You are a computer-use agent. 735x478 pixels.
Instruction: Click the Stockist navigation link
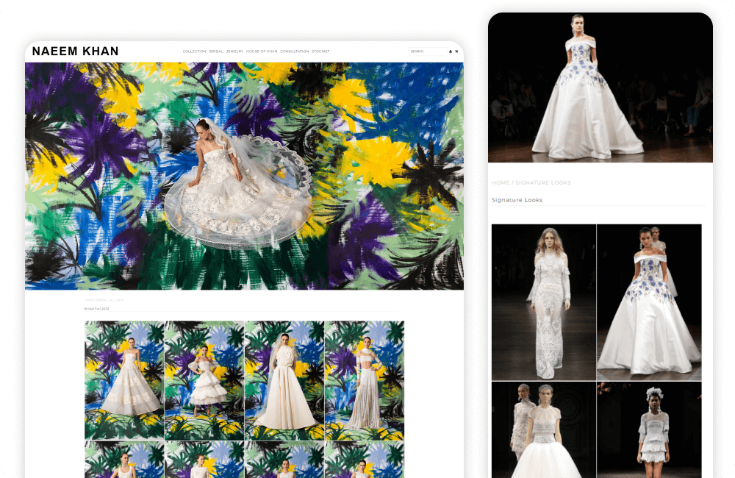click(320, 51)
